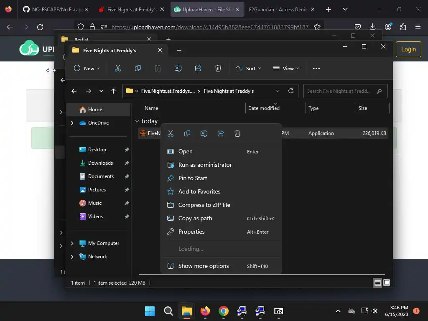The width and height of the screenshot is (428, 321).
Task: Open Firefox downloads panel
Action: (x=372, y=26)
